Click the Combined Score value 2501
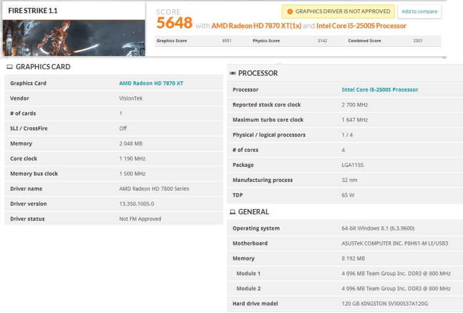 [x=418, y=41]
